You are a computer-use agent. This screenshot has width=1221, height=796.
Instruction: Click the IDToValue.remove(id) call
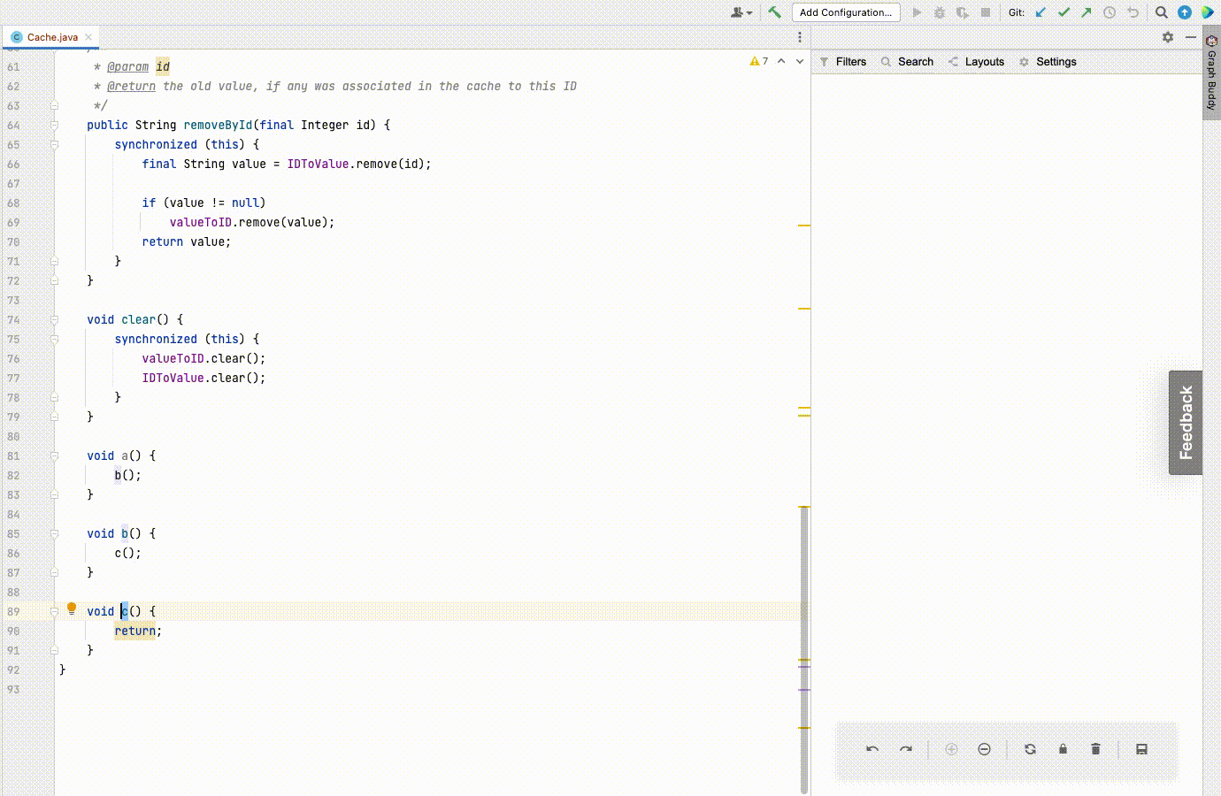coord(356,164)
